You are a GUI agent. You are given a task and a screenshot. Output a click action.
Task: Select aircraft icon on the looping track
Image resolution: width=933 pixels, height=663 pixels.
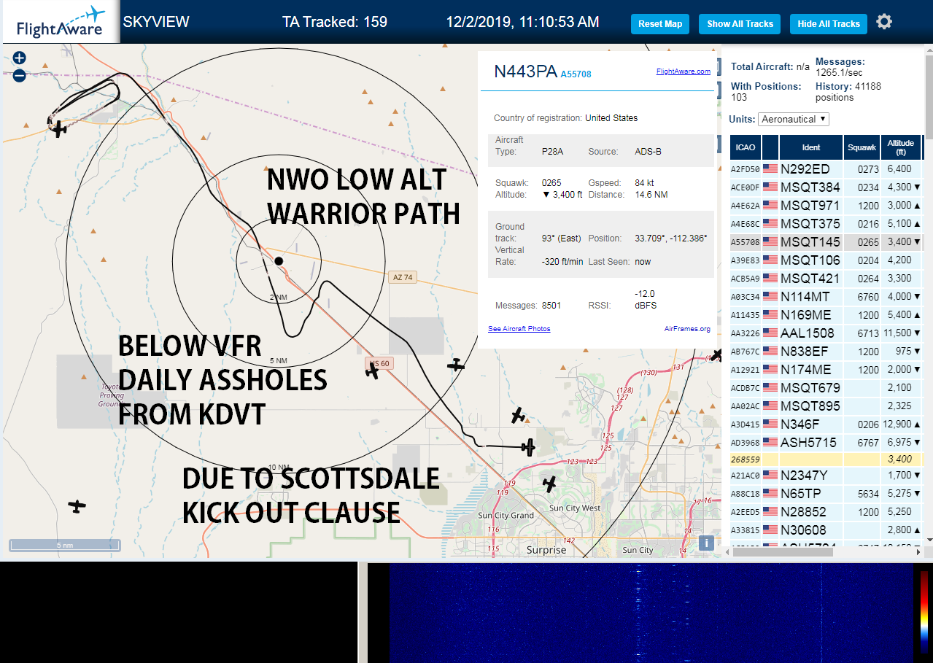pyautogui.click(x=59, y=129)
